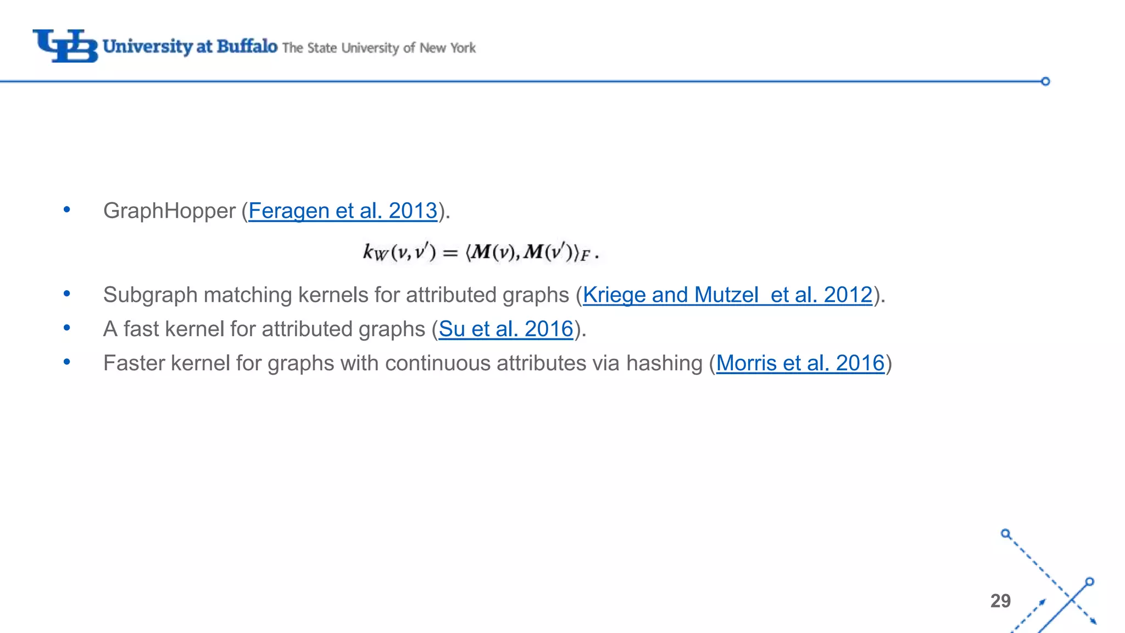Open the Morris et al. 2016 reference
This screenshot has height=633, width=1125.
point(800,363)
